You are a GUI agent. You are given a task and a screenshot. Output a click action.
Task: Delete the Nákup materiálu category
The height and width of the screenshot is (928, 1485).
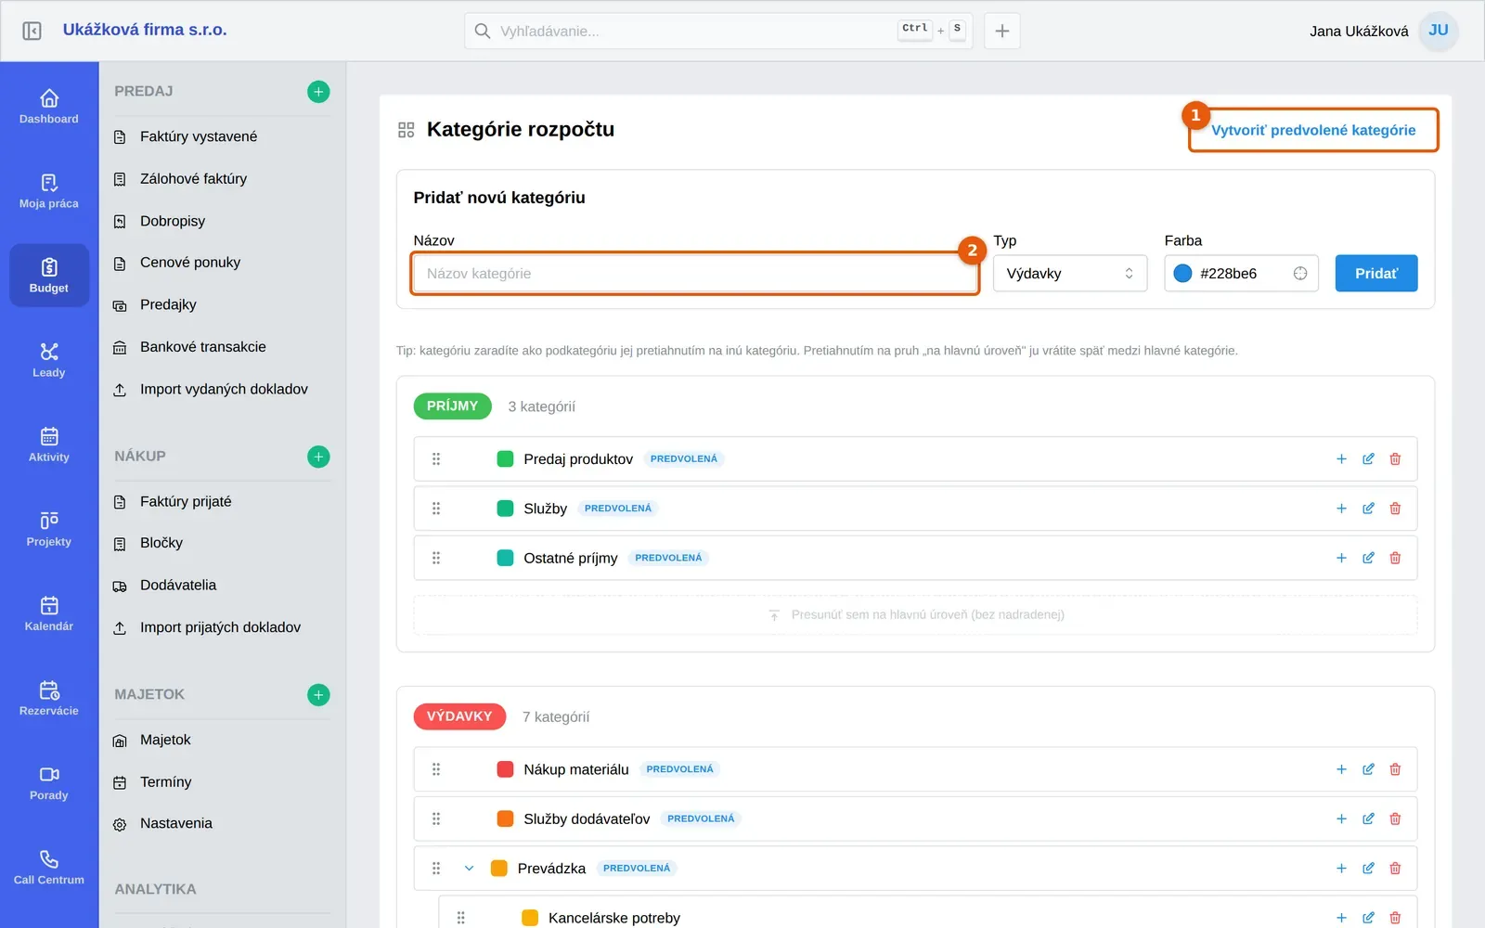(1395, 769)
